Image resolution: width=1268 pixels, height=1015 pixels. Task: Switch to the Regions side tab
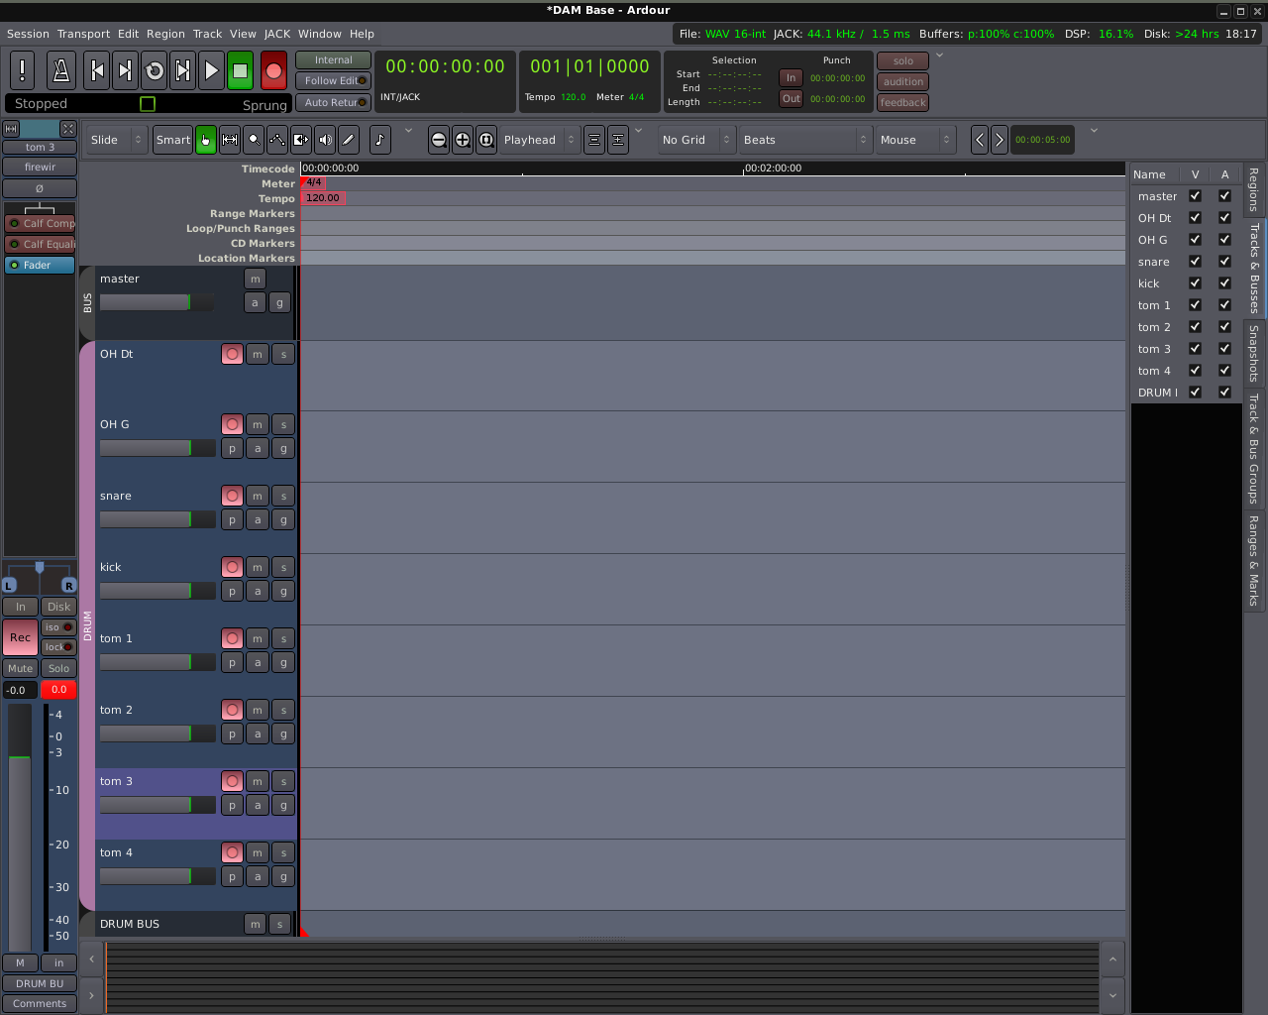click(1254, 189)
